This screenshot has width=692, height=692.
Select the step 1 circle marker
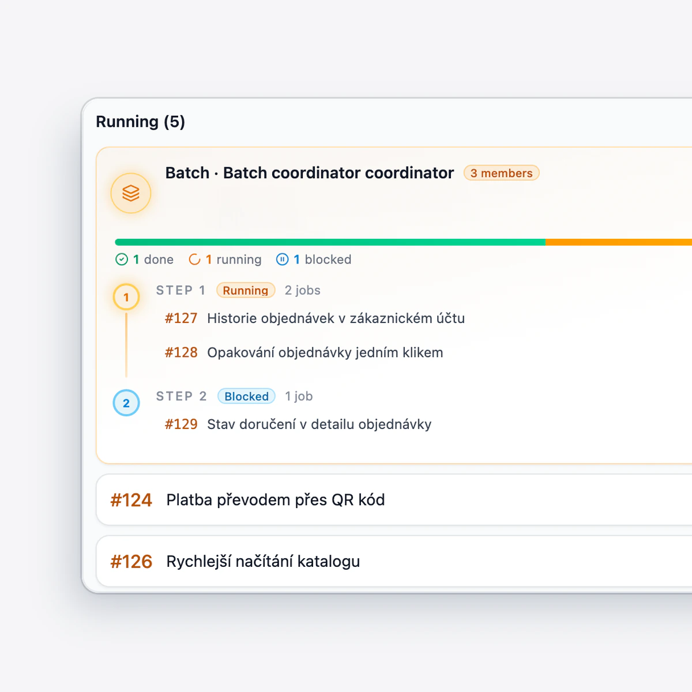126,298
